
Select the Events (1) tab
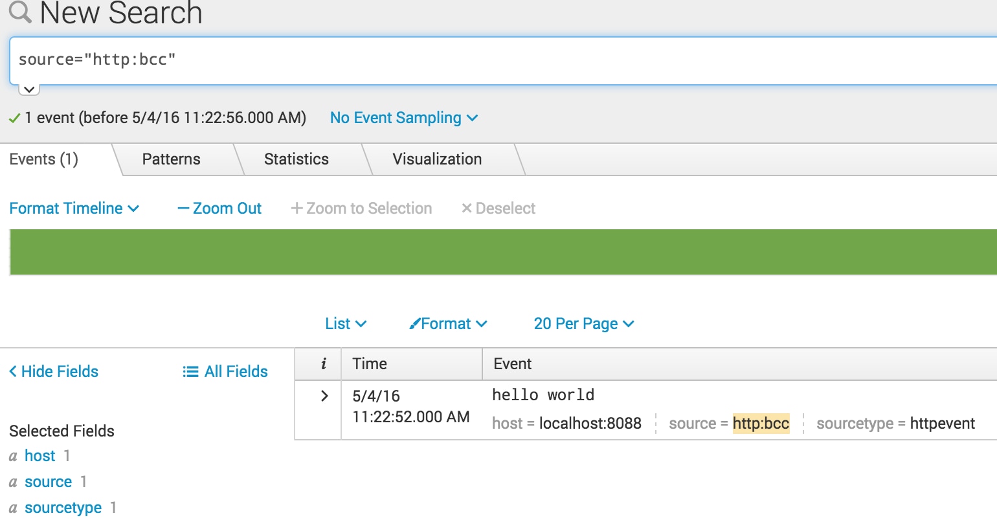click(x=43, y=159)
